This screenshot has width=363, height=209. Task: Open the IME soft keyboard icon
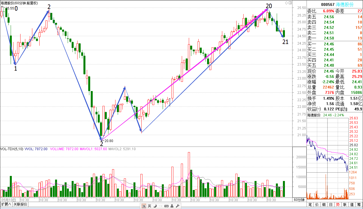click(x=166, y=206)
